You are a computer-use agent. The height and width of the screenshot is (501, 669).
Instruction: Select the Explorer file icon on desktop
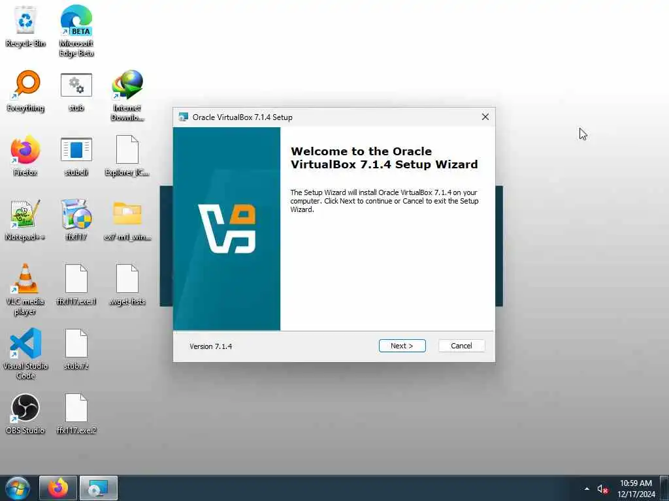pyautogui.click(x=127, y=156)
